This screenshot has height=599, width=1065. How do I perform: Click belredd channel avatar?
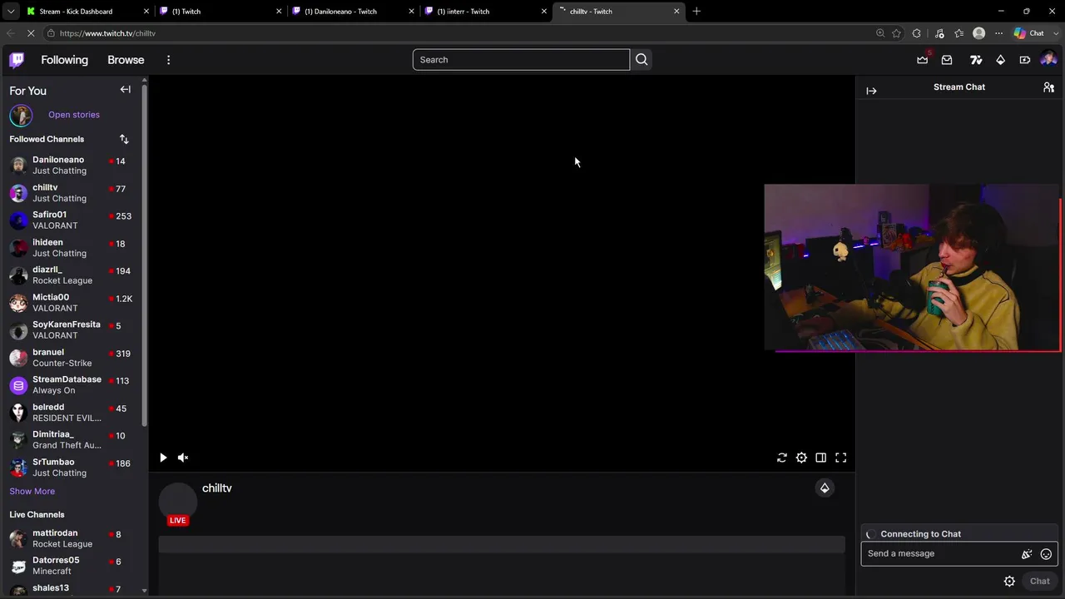coord(18,412)
